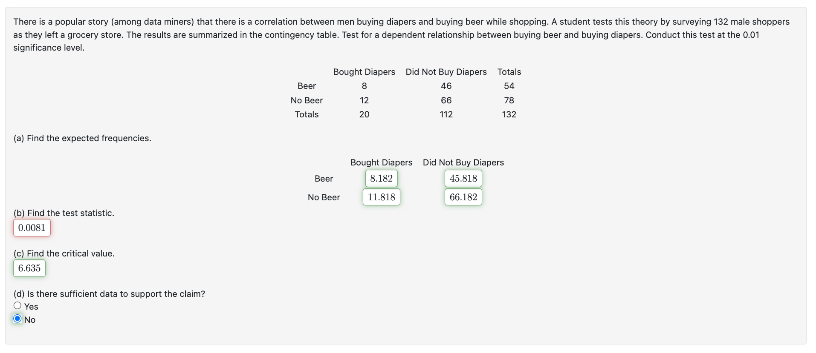
Task: Click the grand total 132 in table
Action: tap(509, 114)
